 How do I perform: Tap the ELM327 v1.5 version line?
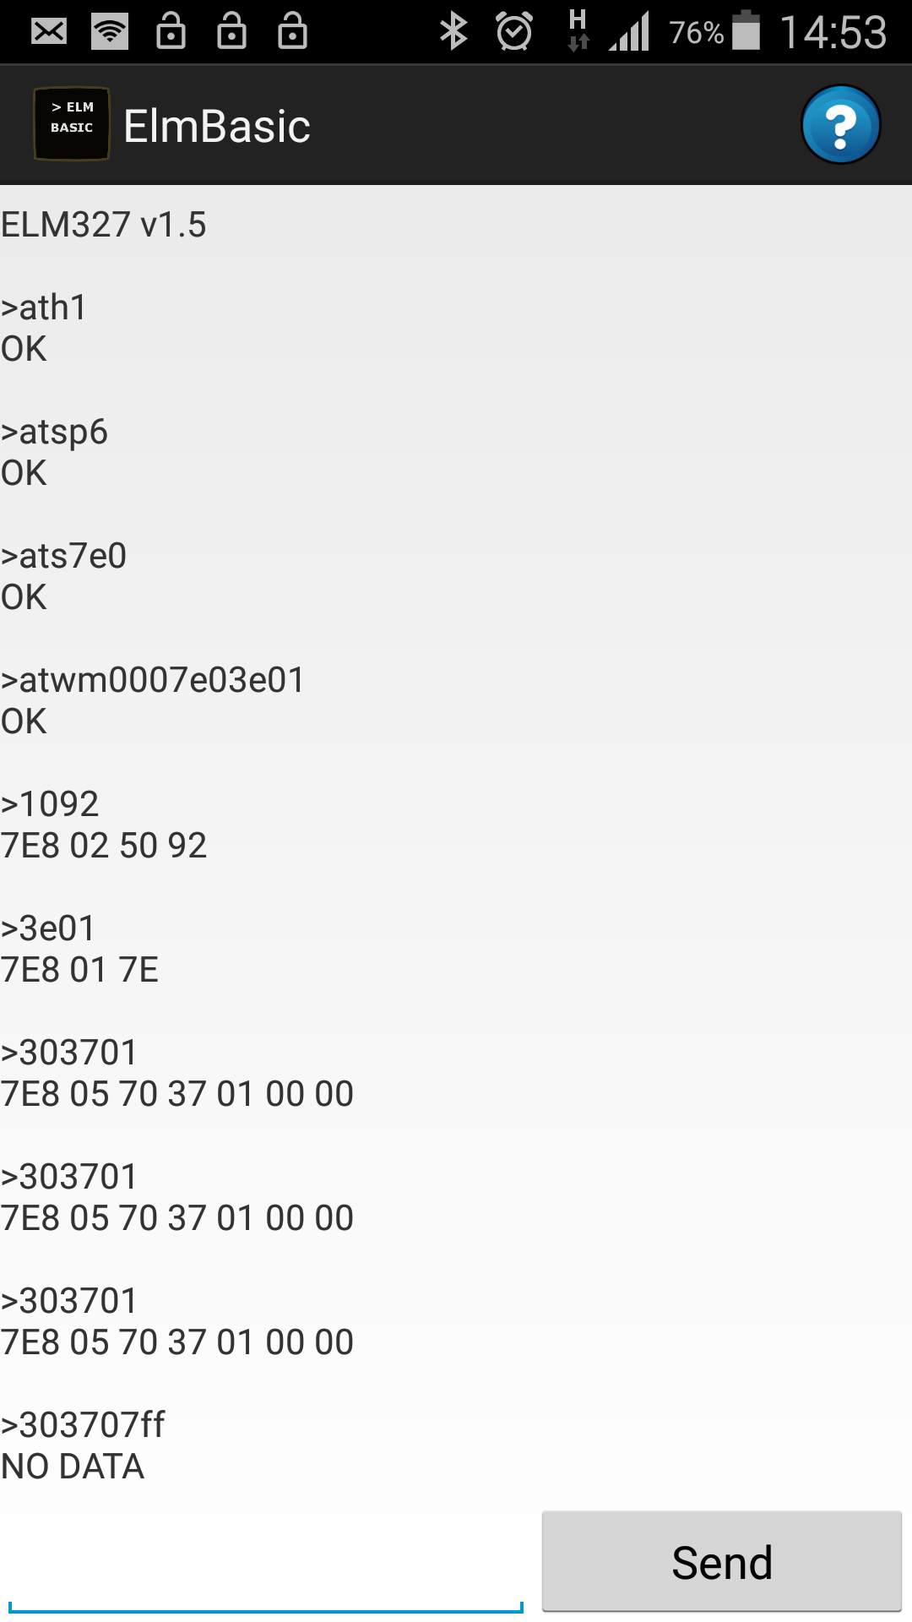click(x=103, y=225)
